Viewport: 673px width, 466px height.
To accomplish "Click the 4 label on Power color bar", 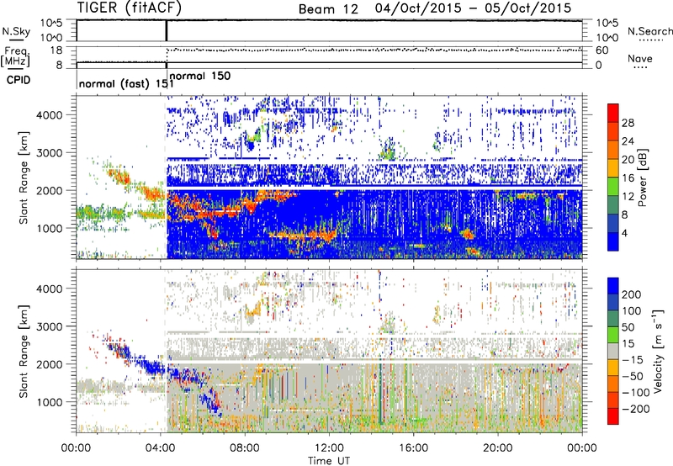I will [624, 233].
